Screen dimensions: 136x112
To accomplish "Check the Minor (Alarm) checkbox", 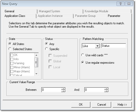I will (12, 67).
